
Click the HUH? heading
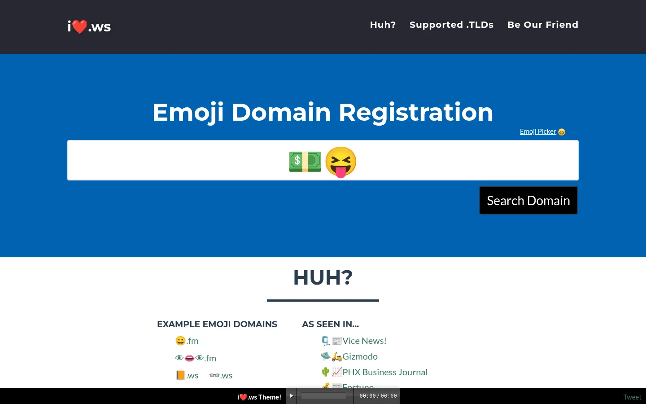[323, 277]
